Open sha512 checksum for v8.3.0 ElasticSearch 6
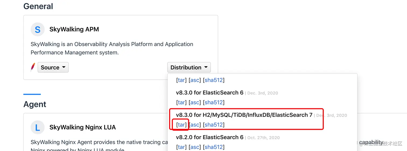The image size is (407, 151). click(213, 102)
